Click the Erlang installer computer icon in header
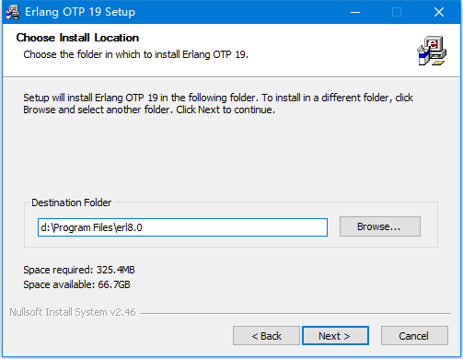Image resolution: width=463 pixels, height=359 pixels. (x=432, y=51)
